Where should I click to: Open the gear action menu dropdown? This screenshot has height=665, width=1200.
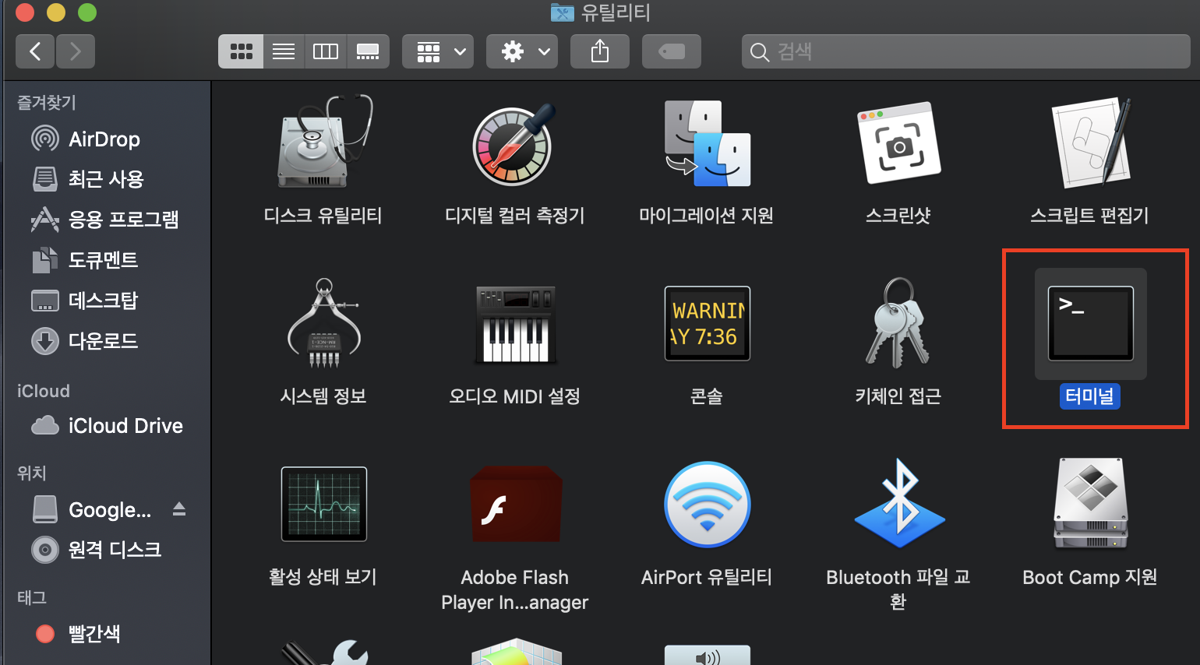[x=522, y=51]
